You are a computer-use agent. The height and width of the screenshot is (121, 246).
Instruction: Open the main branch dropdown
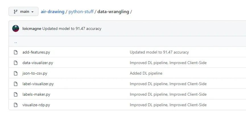23,11
